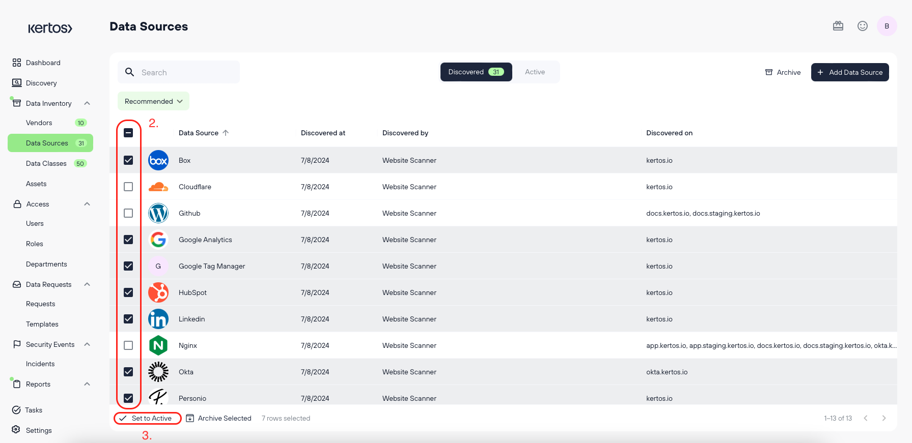The height and width of the screenshot is (443, 912).
Task: Click the Box logo icon
Action: point(158,160)
